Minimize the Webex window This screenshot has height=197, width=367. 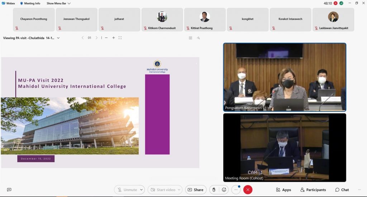click(350, 3)
